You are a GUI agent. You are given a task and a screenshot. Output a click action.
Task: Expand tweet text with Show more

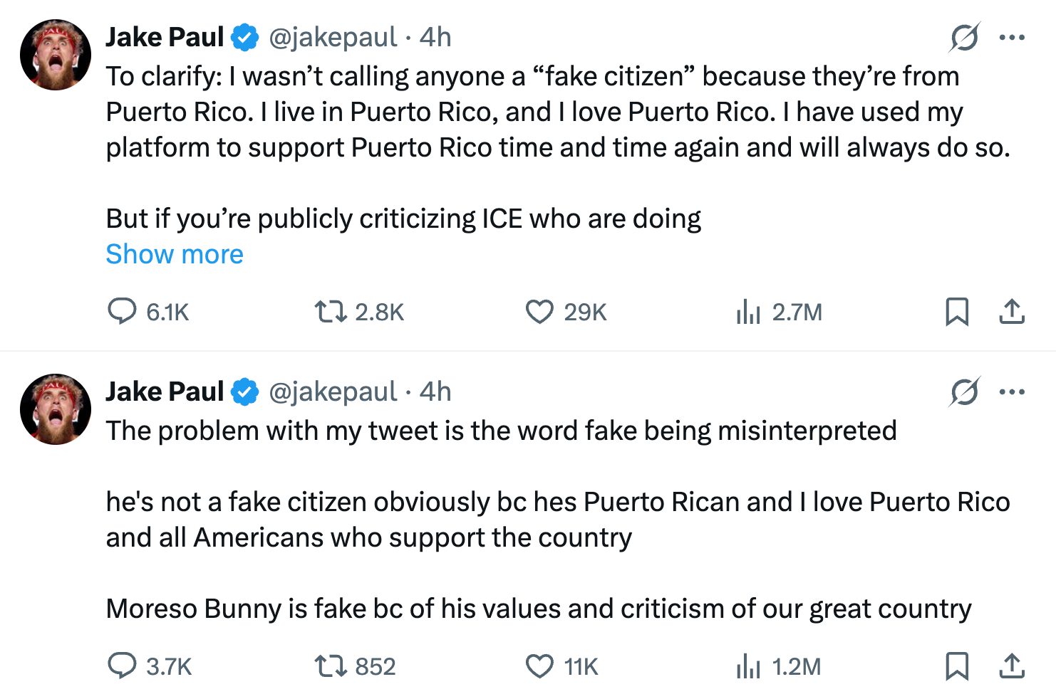pos(175,254)
